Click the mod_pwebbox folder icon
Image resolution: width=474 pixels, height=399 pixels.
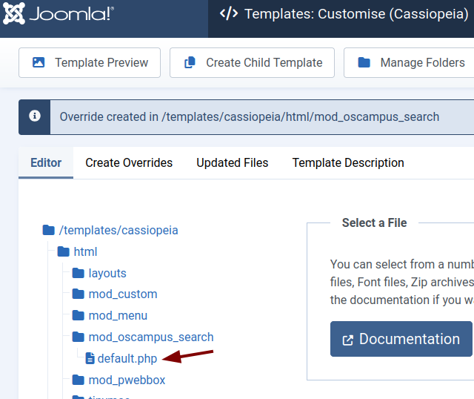point(78,380)
